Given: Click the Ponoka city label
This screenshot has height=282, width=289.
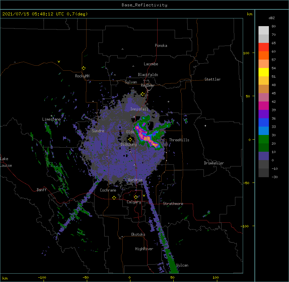Looking at the screenshot, I should pos(161,46).
